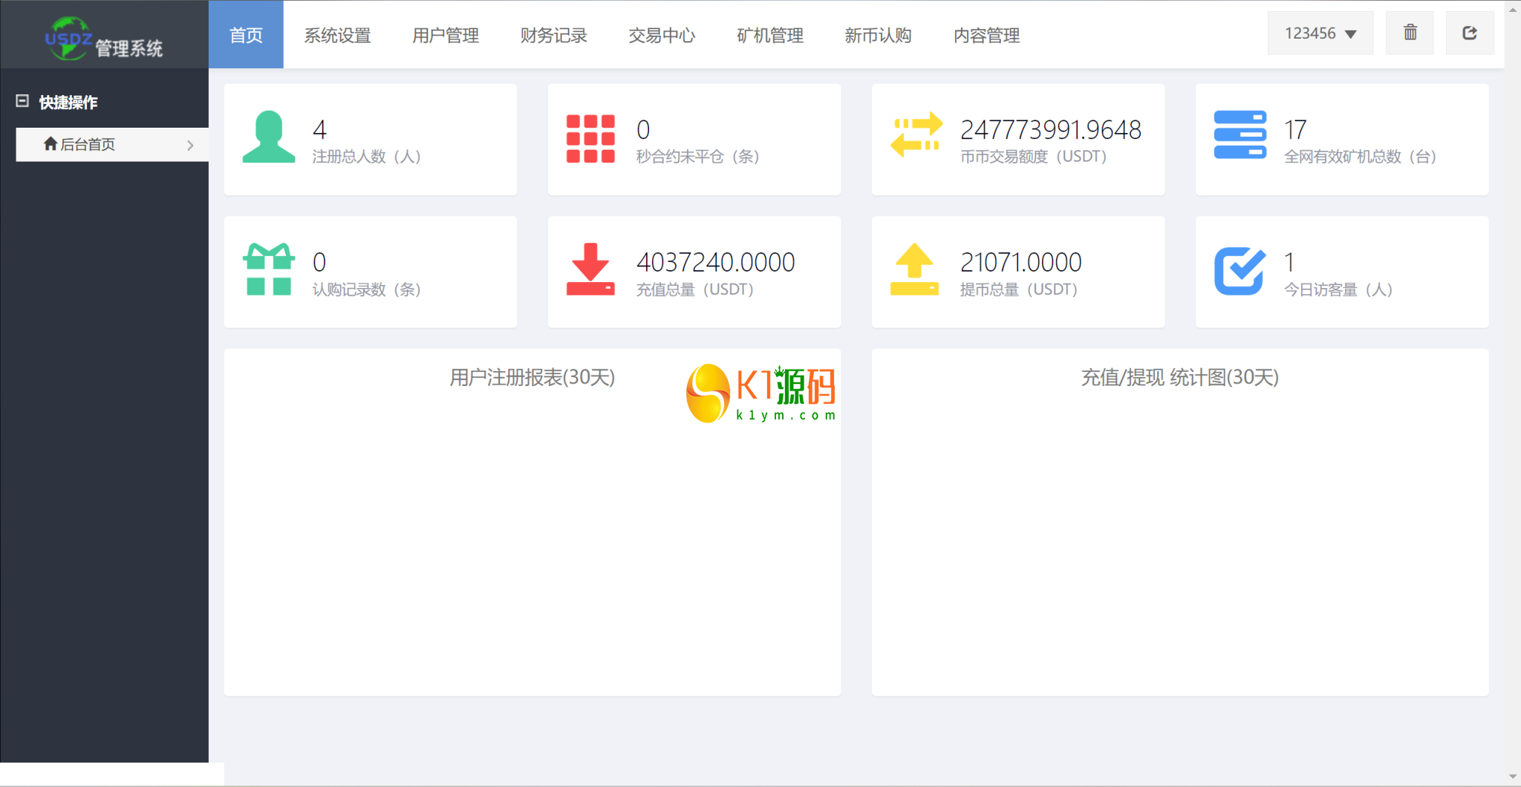The image size is (1521, 787).
Task: Click the blue server icon for miners
Action: point(1240,134)
